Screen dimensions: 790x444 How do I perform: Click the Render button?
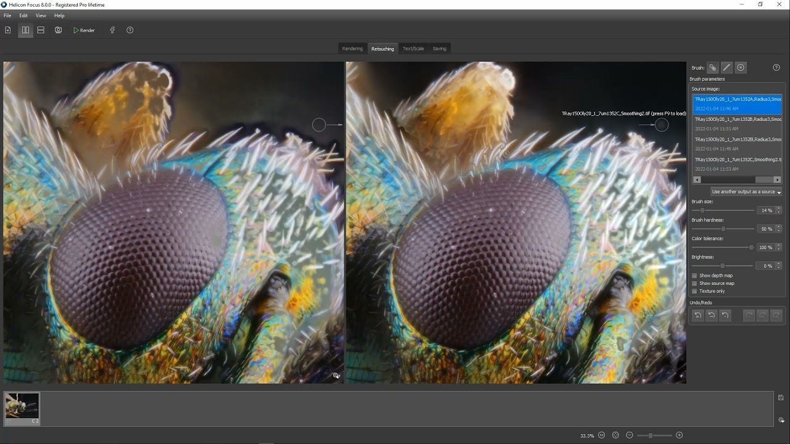[84, 30]
